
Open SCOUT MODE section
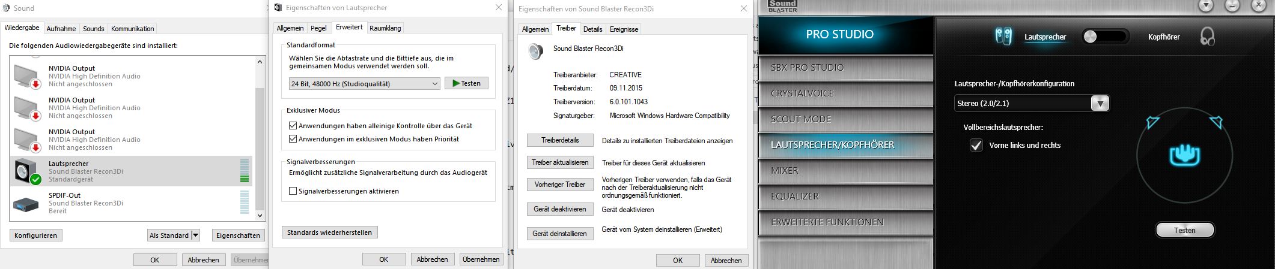(846, 119)
